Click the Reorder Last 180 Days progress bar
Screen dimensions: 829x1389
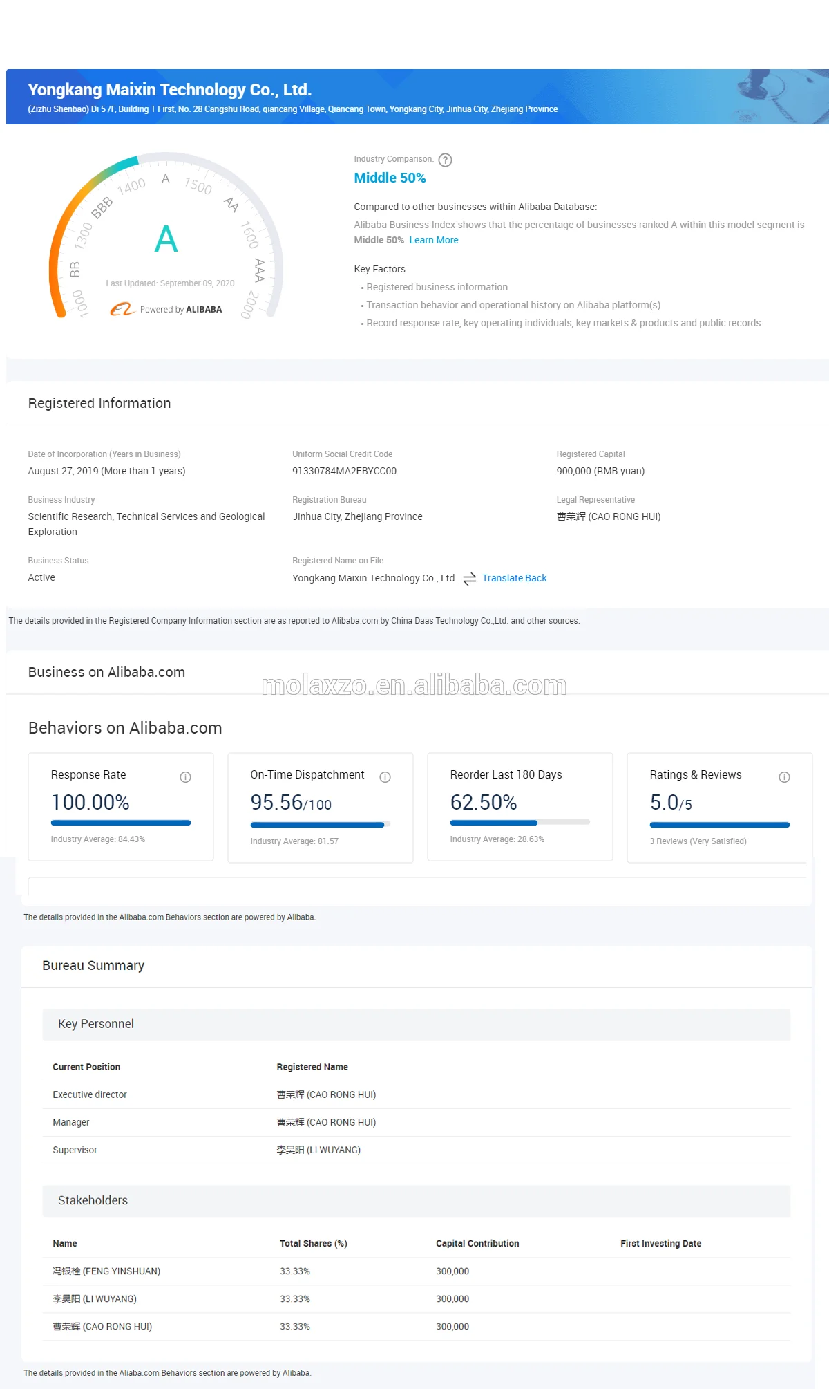tap(520, 823)
